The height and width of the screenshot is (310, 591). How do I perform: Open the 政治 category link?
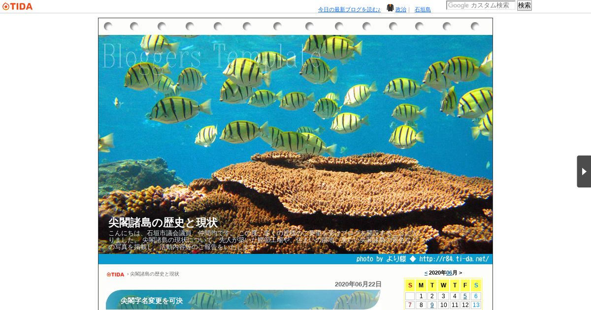tap(401, 9)
